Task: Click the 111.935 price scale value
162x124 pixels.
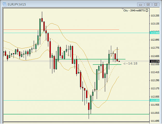Action: click(155, 105)
